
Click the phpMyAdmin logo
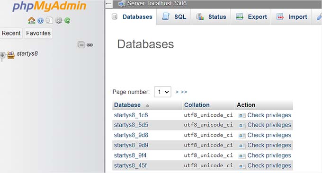pos(49,6)
